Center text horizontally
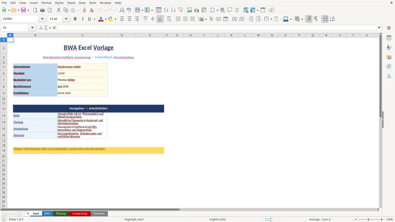 point(129,19)
